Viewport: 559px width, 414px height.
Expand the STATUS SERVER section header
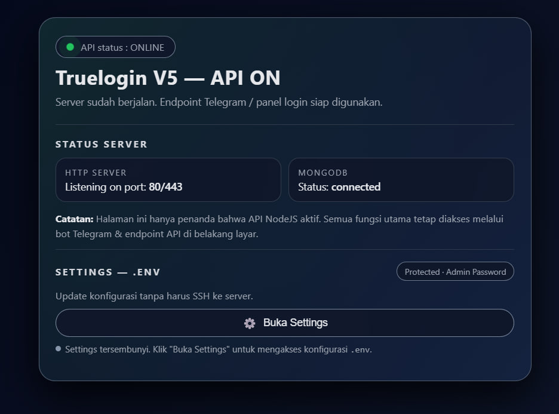point(101,144)
